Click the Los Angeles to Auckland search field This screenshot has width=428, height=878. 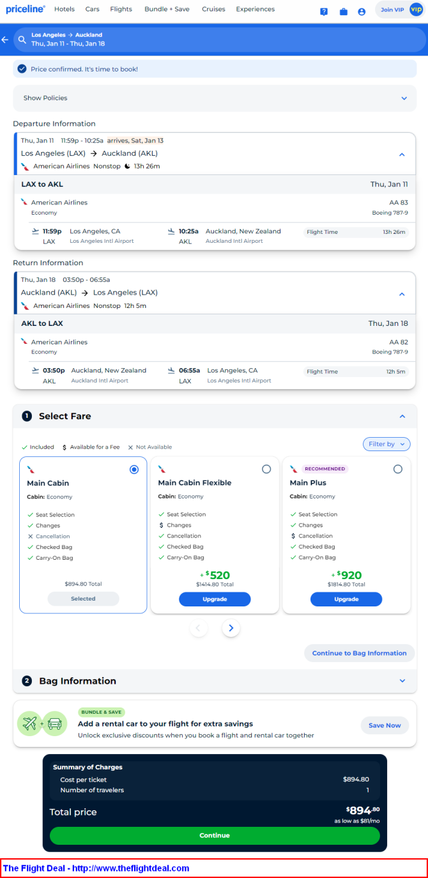(219, 40)
